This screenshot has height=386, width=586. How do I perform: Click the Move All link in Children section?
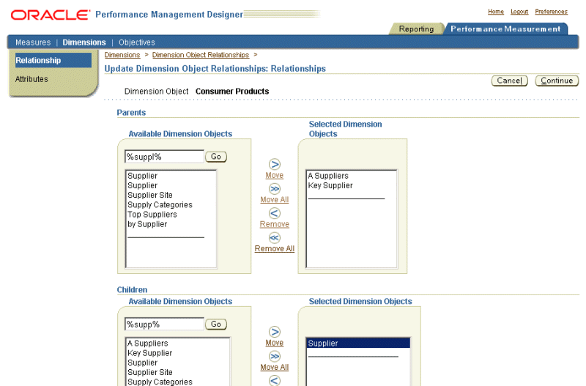point(275,367)
